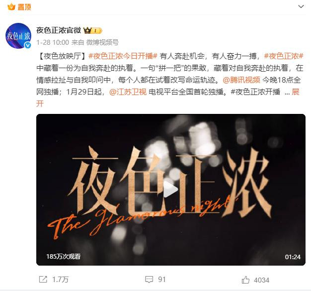Open hashtag #夜色正浓今日开播#
The image size is (311, 291).
(x=123, y=56)
